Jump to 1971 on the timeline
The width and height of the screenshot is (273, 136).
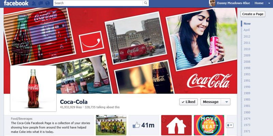point(247,131)
